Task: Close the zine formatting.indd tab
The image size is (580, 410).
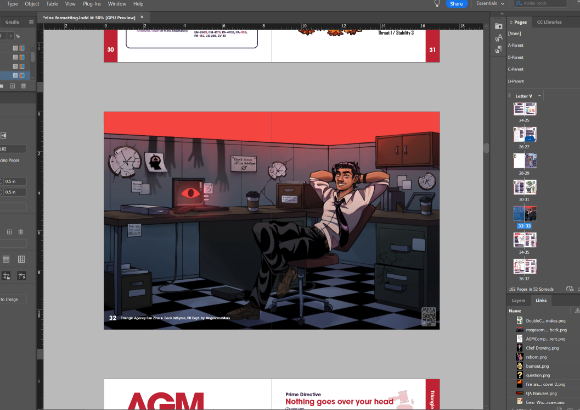Action: point(142,17)
